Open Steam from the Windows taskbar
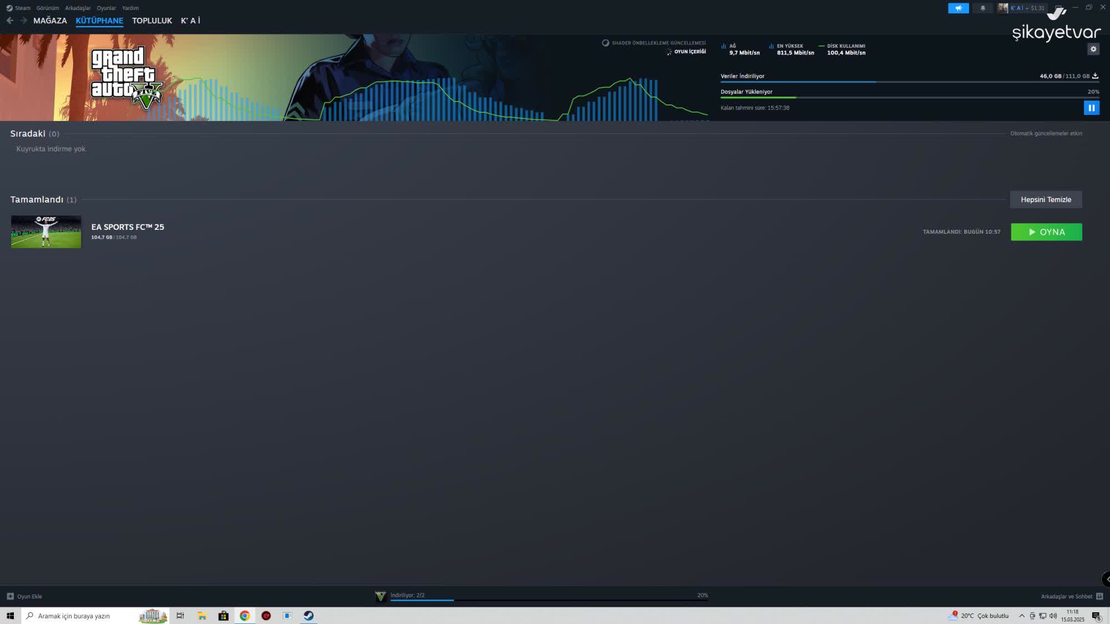The height and width of the screenshot is (624, 1110). pos(309,616)
